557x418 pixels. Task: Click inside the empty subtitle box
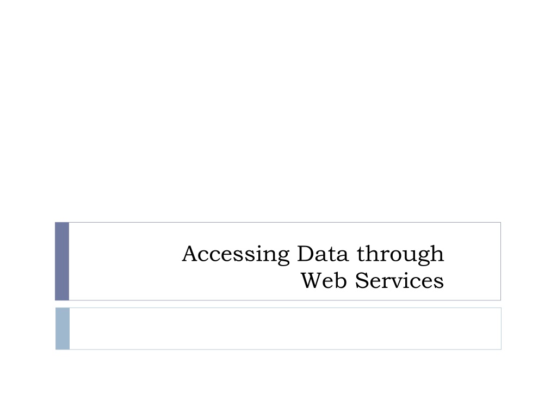[x=285, y=328]
